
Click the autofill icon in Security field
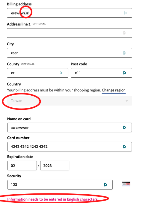point(106,185)
